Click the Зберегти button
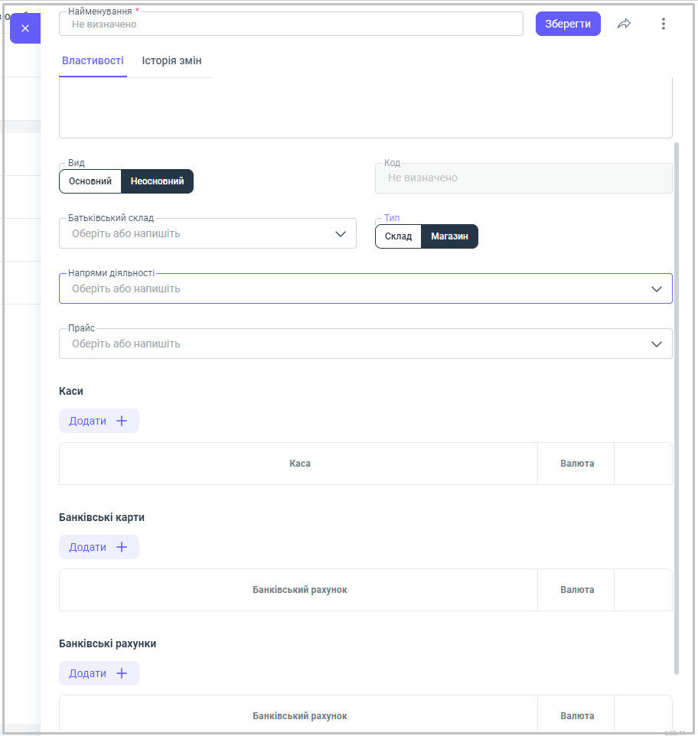This screenshot has height=736, width=698. click(x=567, y=24)
